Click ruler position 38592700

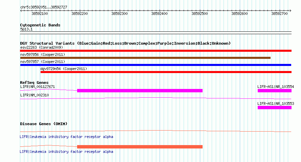pyautogui.click(x=279, y=14)
